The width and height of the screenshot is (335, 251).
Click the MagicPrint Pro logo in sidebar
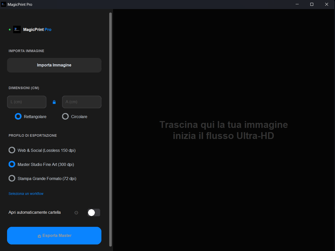[17, 29]
